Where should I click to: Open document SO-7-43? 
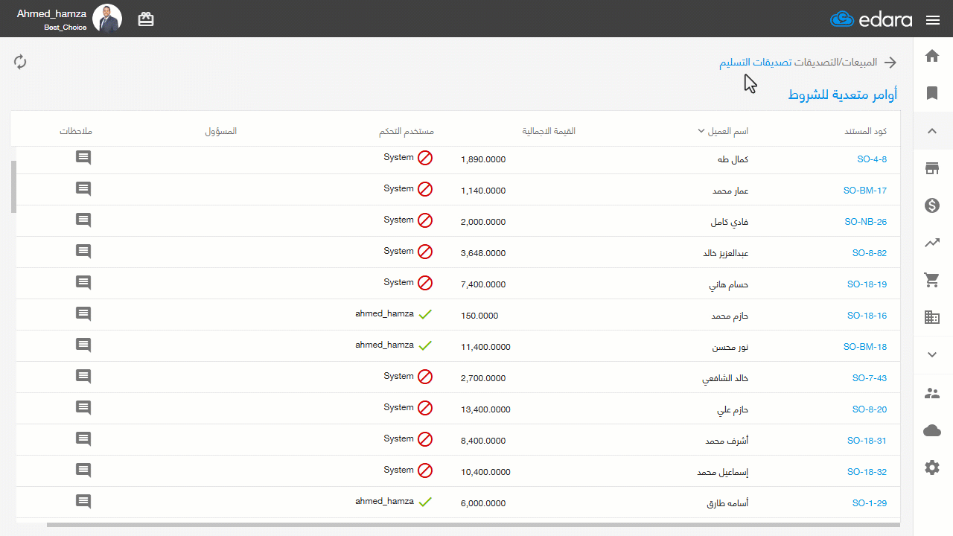870,378
